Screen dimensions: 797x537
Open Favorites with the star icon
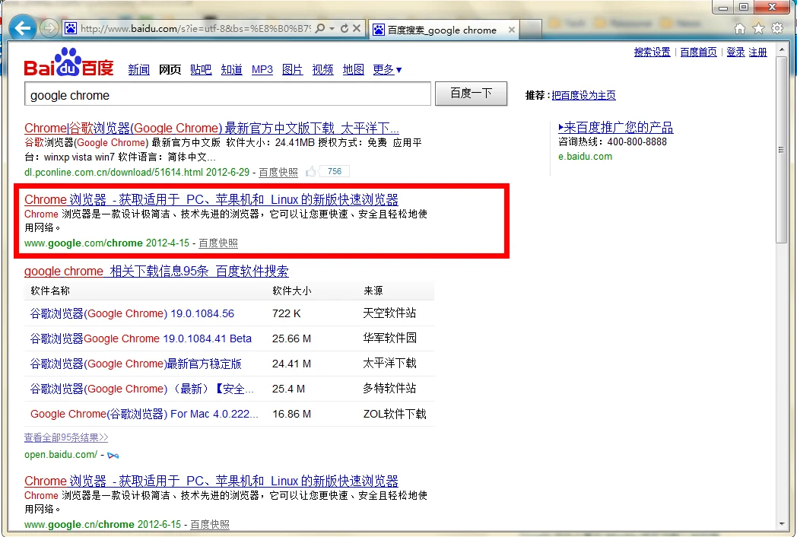pos(758,28)
